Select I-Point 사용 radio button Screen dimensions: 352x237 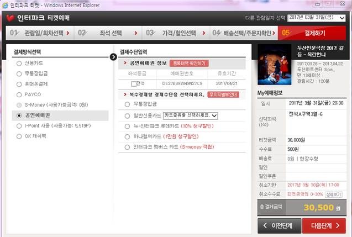click(x=19, y=125)
